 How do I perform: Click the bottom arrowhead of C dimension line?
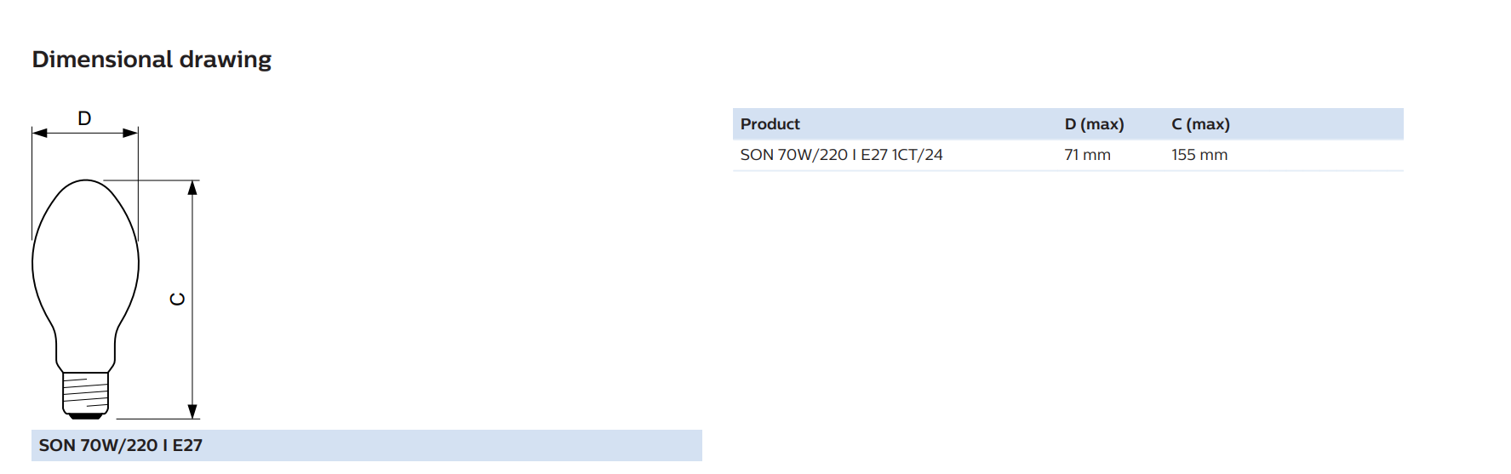pos(193,412)
